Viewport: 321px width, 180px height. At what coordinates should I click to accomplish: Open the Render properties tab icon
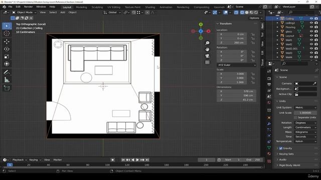click(269, 78)
